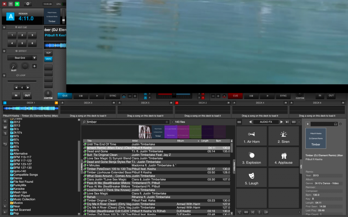Image resolution: width=348 pixels, height=217 pixels.
Task: Click the left deck pitch plus button
Action: (x=135, y=96)
